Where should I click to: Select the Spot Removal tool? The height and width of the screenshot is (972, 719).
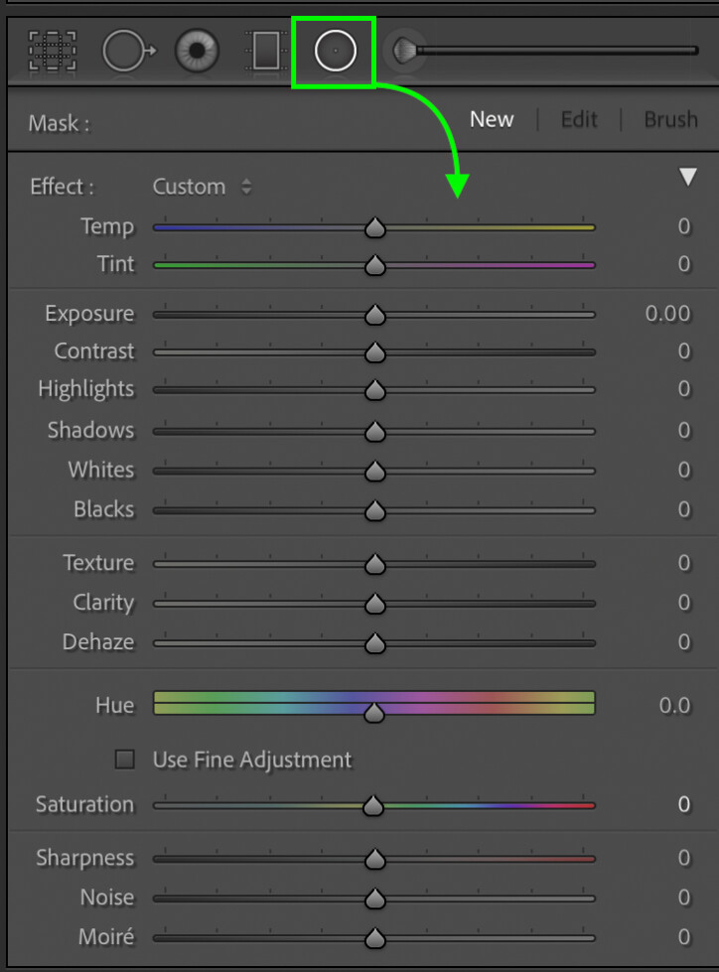(x=129, y=51)
